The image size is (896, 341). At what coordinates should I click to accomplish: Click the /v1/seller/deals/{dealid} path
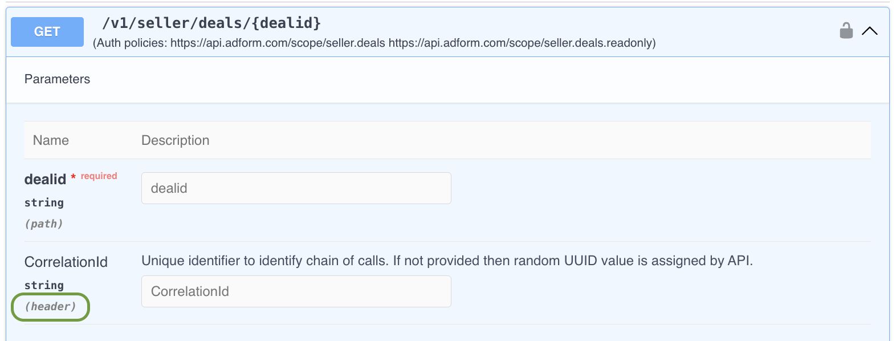[x=211, y=23]
